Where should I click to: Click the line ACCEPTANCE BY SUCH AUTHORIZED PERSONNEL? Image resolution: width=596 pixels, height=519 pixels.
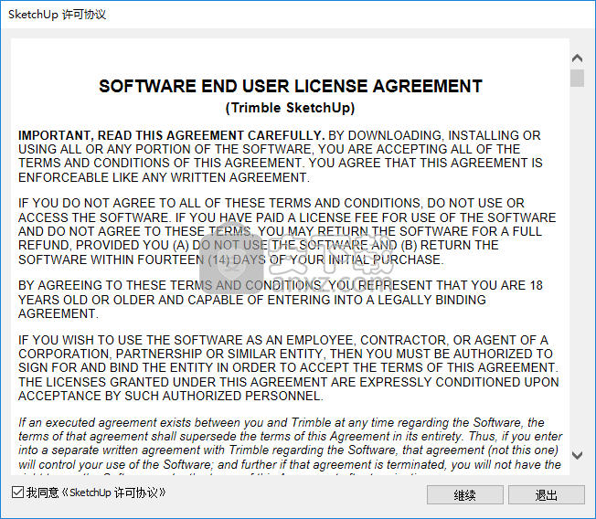point(171,397)
